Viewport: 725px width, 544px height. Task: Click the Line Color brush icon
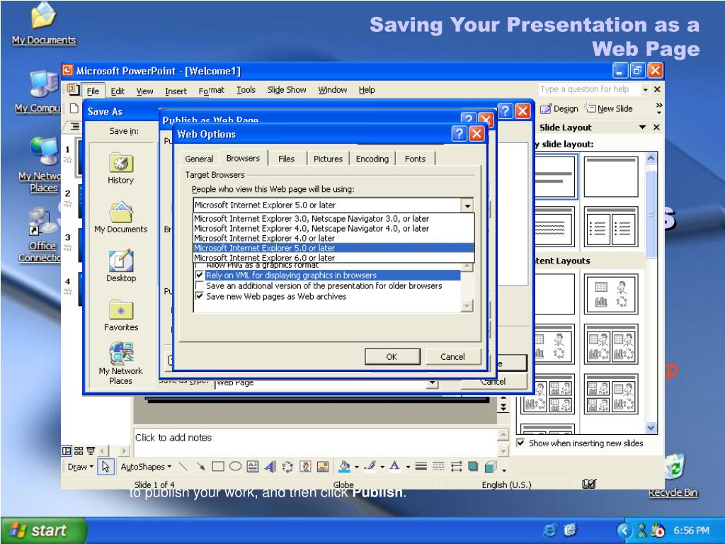[370, 467]
